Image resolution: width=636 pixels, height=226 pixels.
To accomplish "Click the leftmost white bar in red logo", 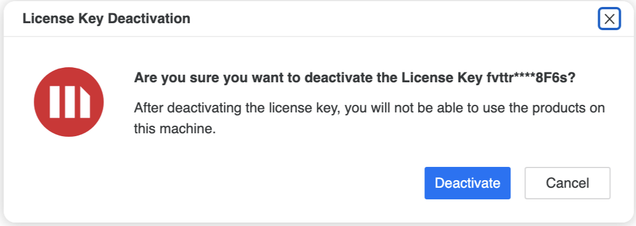I will click(x=55, y=102).
